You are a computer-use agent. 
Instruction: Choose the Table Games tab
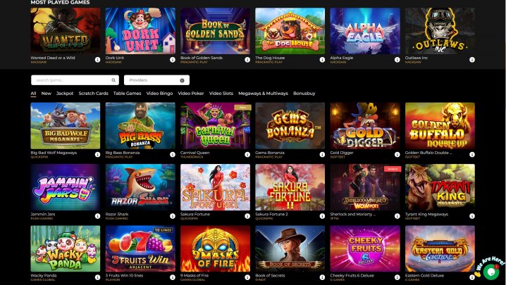[127, 93]
